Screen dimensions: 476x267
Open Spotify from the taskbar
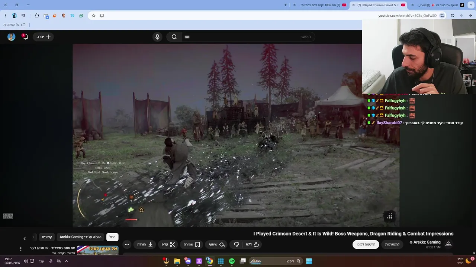point(232,261)
